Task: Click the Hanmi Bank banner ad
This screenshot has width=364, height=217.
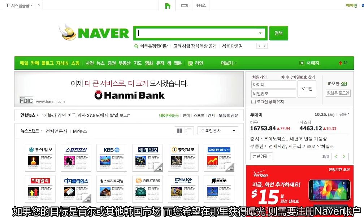Action: 129,89
